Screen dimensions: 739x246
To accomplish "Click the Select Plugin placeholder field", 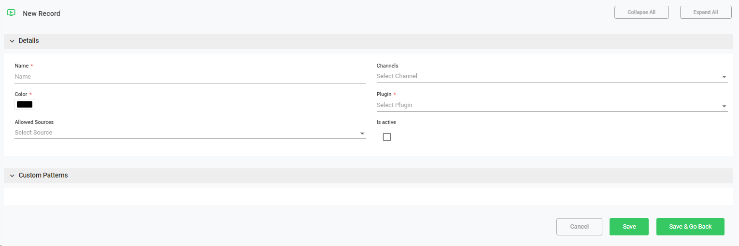I will [x=546, y=105].
